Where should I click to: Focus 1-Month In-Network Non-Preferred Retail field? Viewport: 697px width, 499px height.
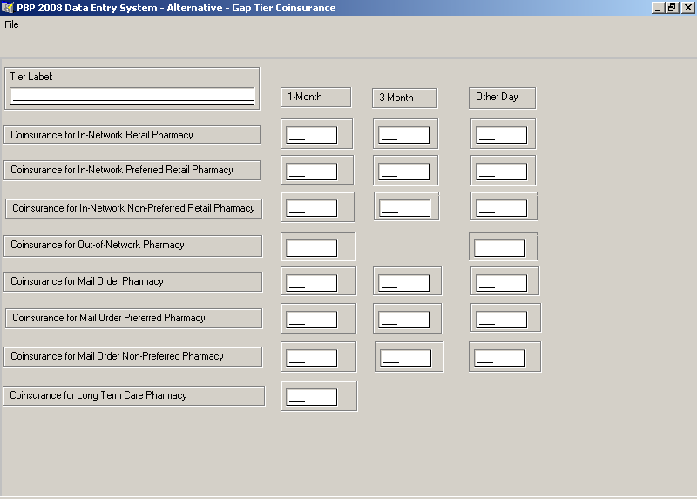(x=311, y=208)
